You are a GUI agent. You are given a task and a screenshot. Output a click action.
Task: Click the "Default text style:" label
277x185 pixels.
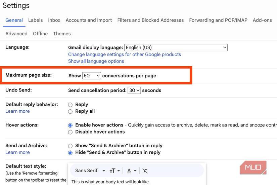point(26,166)
